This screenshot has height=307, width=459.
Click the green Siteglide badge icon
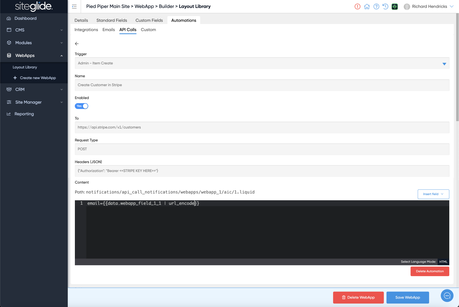tap(395, 7)
